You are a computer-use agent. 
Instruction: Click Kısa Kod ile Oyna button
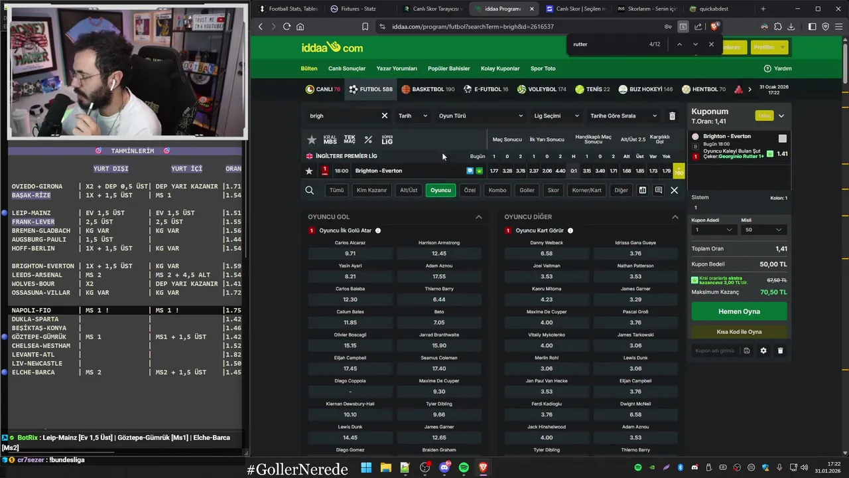tap(739, 331)
